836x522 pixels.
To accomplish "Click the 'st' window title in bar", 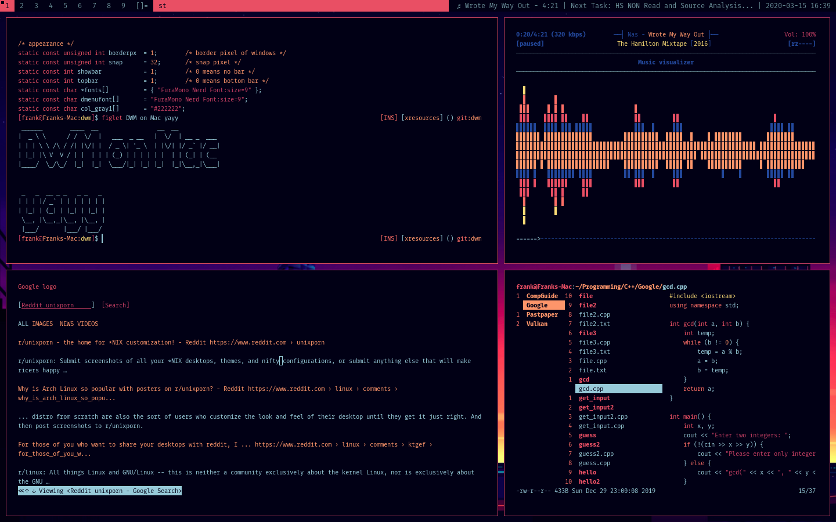I will click(x=301, y=6).
